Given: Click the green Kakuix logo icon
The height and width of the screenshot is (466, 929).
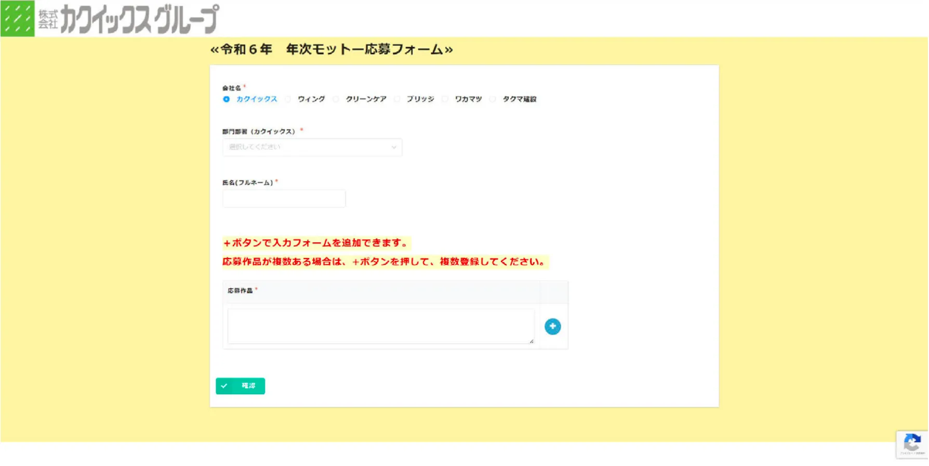Looking at the screenshot, I should (x=18, y=18).
